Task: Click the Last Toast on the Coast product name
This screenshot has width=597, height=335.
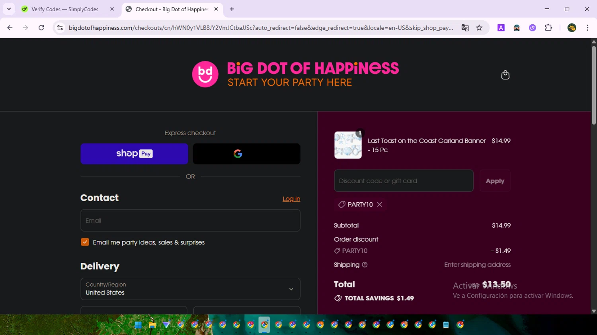Action: coord(427,145)
